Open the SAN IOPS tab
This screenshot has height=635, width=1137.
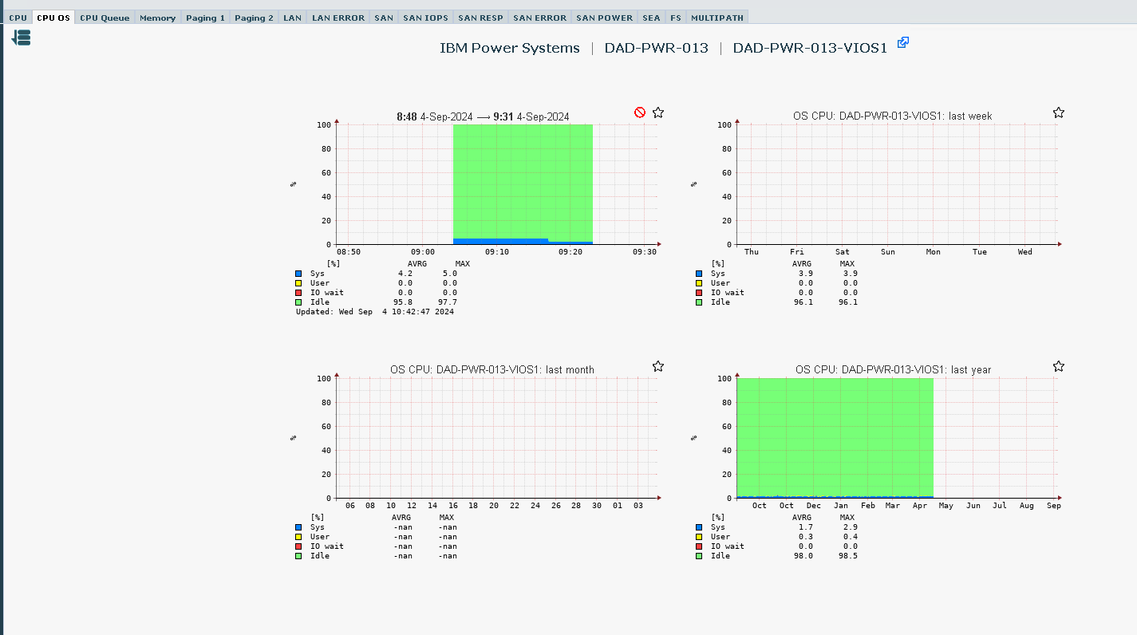tap(425, 18)
